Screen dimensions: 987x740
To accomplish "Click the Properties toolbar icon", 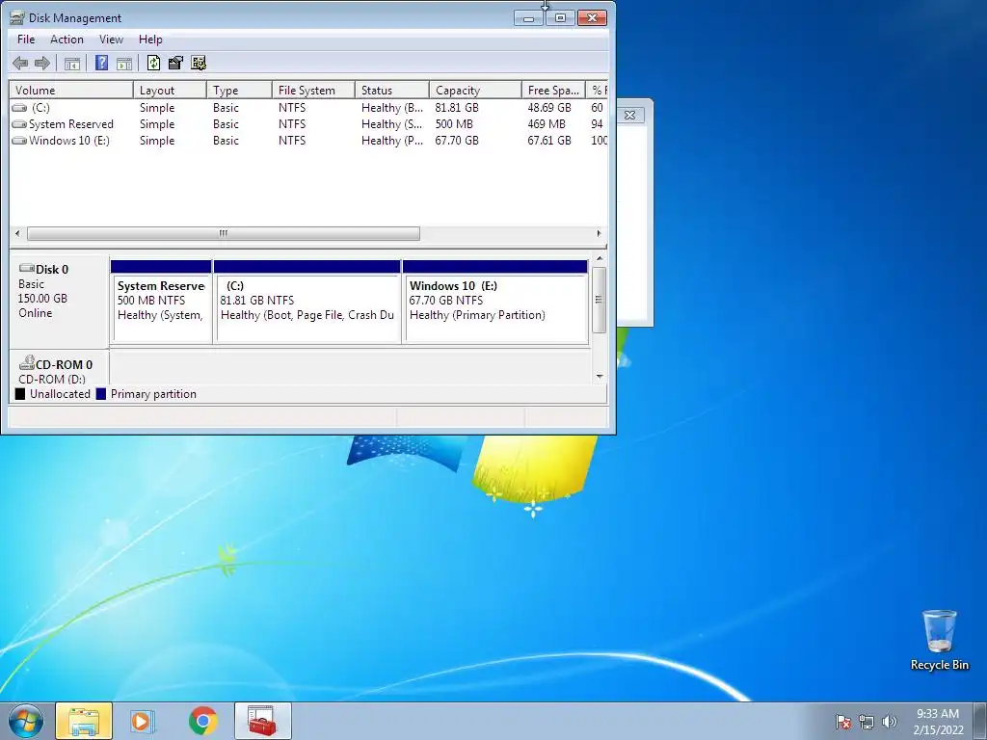I will [x=175, y=63].
